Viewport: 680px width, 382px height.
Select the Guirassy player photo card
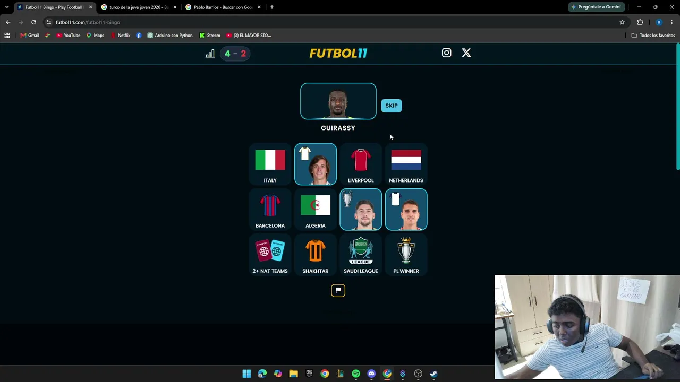click(x=338, y=101)
